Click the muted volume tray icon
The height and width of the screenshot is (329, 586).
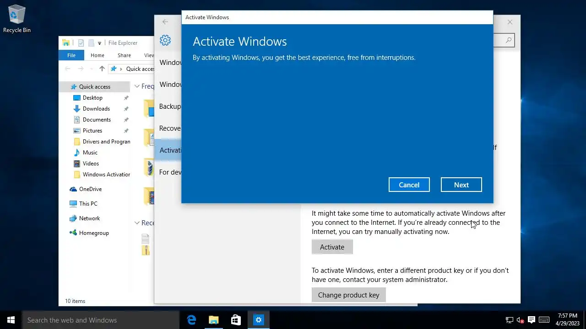click(x=521, y=320)
